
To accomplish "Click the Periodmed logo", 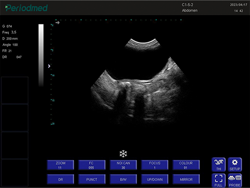I will coord(26,8).
